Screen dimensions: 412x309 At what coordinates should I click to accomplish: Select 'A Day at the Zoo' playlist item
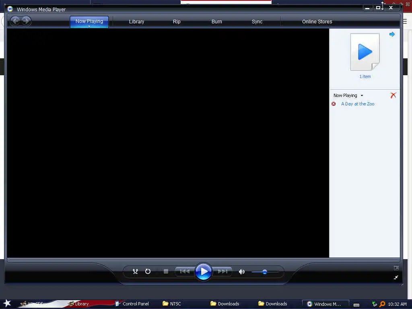coord(358,104)
